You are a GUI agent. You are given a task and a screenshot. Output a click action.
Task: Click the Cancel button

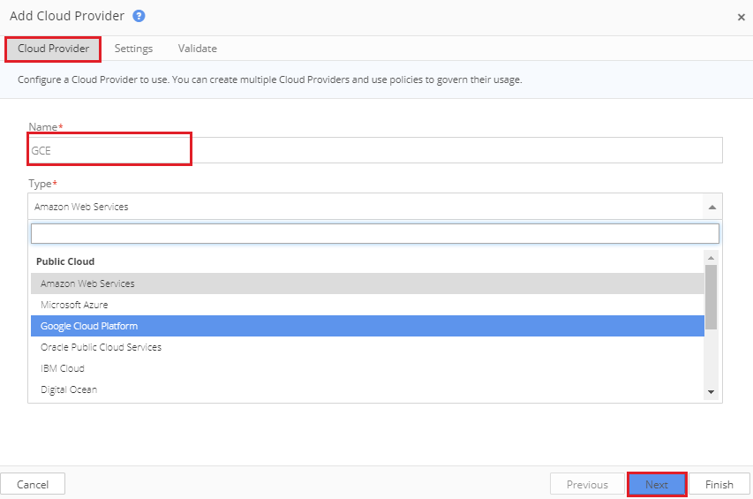(33, 484)
